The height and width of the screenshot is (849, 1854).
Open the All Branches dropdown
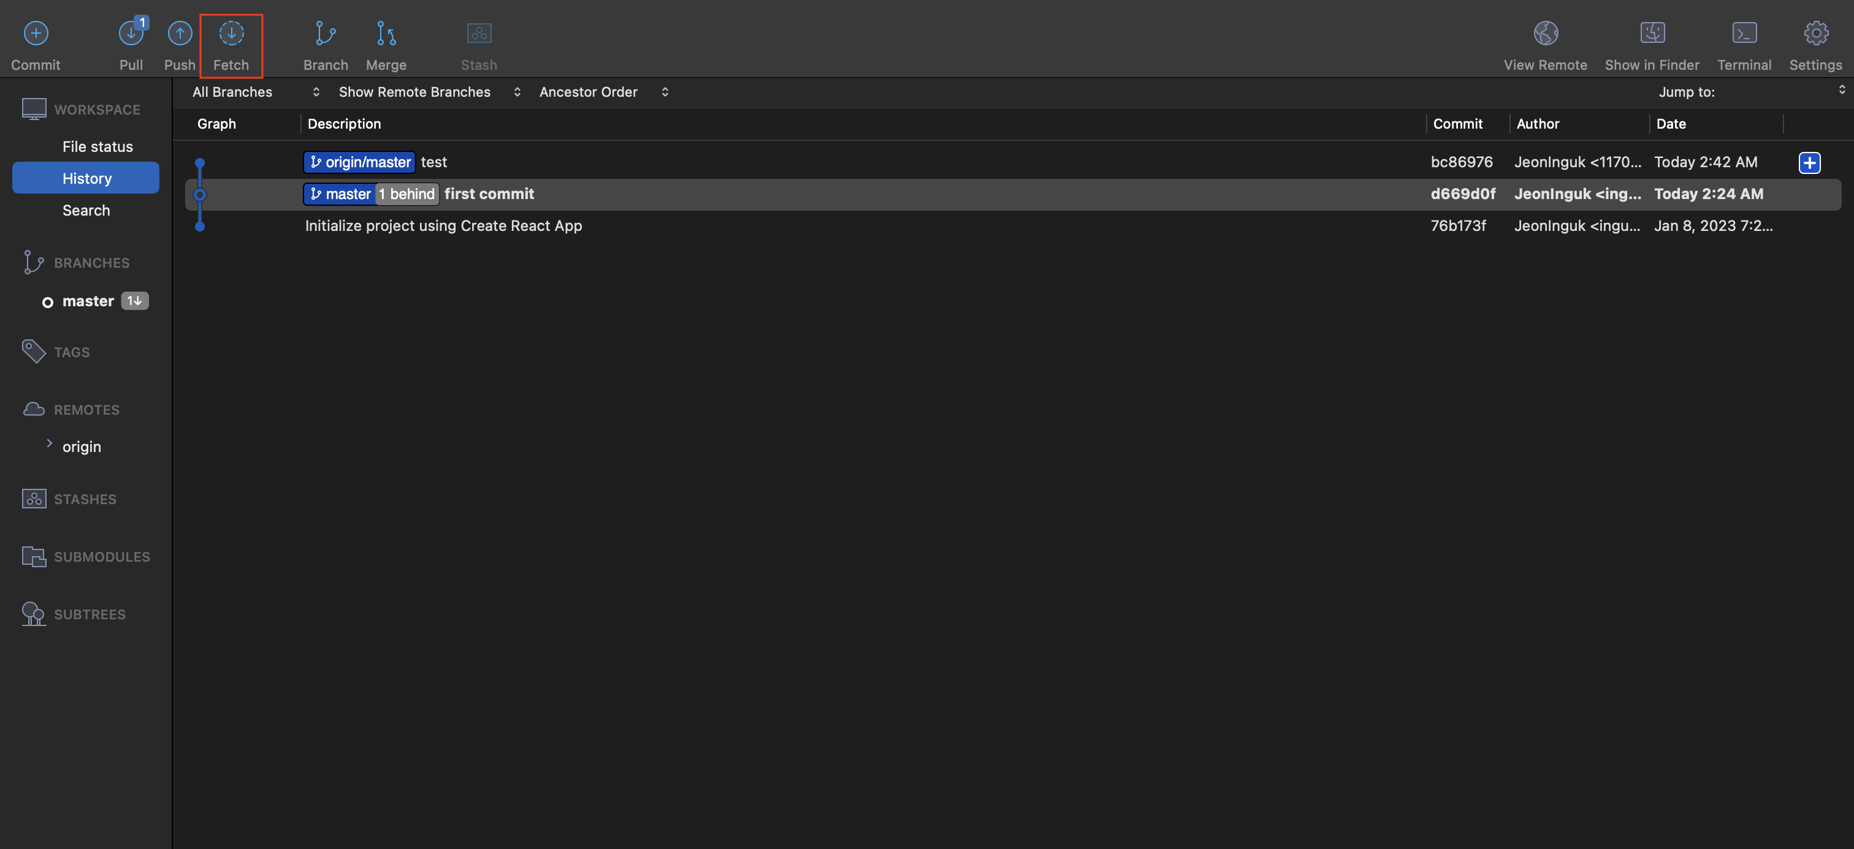click(x=255, y=92)
